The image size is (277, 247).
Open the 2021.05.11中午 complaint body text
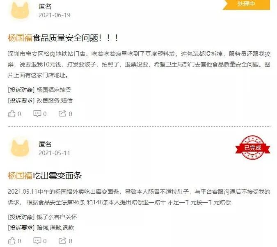pyautogui.click(x=139, y=197)
